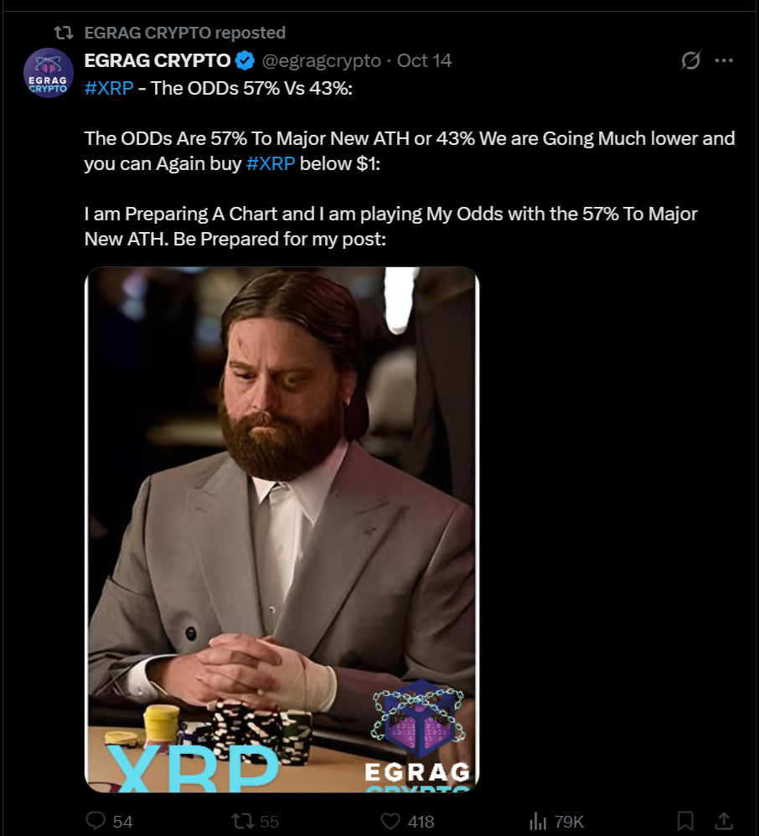The height and width of the screenshot is (836, 759).
Task: Share the post via upload arrow icon
Action: pyautogui.click(x=723, y=821)
